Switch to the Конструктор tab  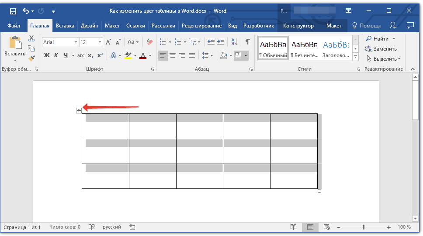pos(298,26)
